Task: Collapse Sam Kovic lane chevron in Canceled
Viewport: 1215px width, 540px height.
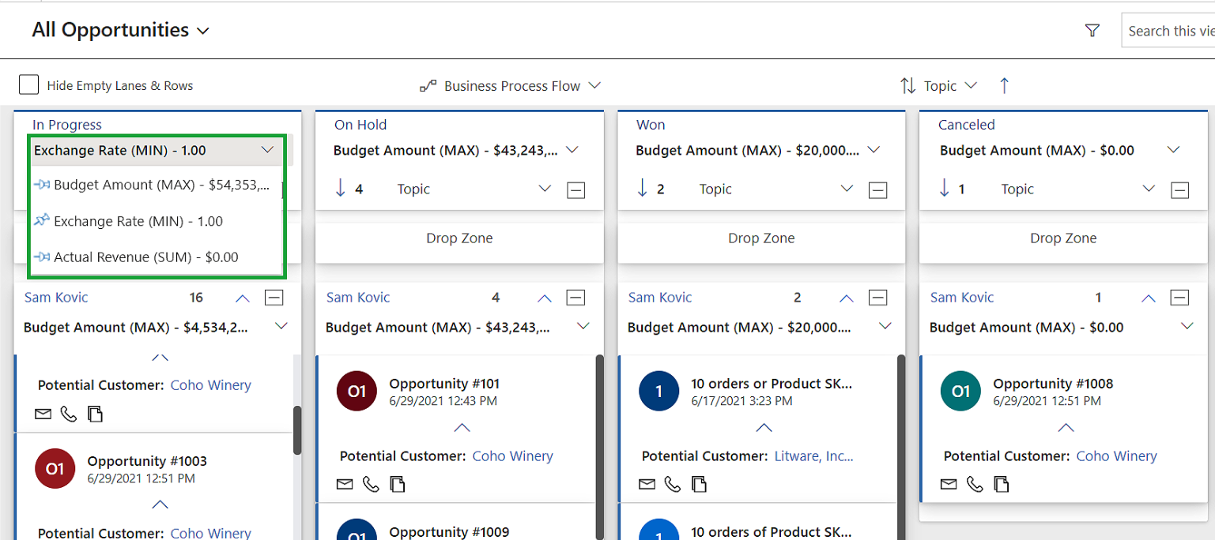Action: (1149, 298)
